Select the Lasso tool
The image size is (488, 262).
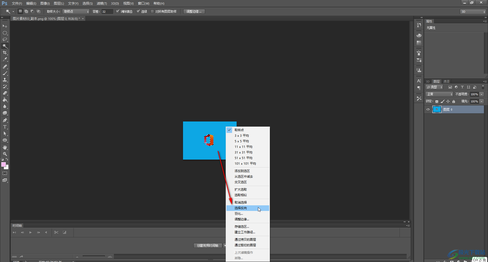pos(5,39)
